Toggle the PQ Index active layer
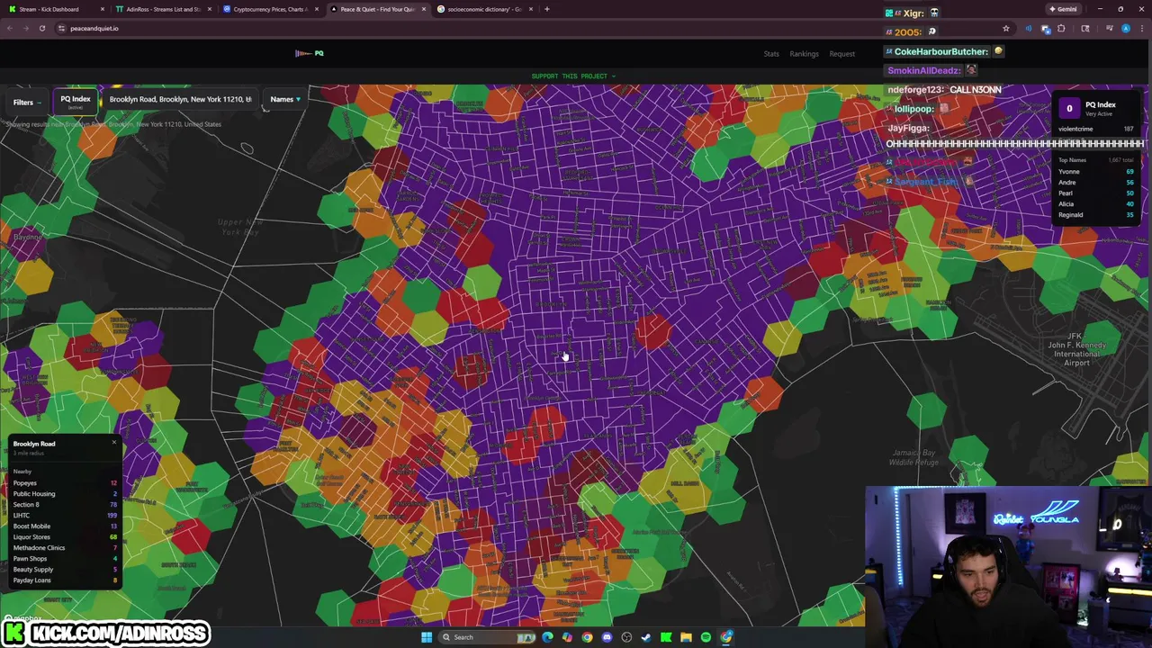Viewport: 1152px width, 648px height. pyautogui.click(x=76, y=102)
